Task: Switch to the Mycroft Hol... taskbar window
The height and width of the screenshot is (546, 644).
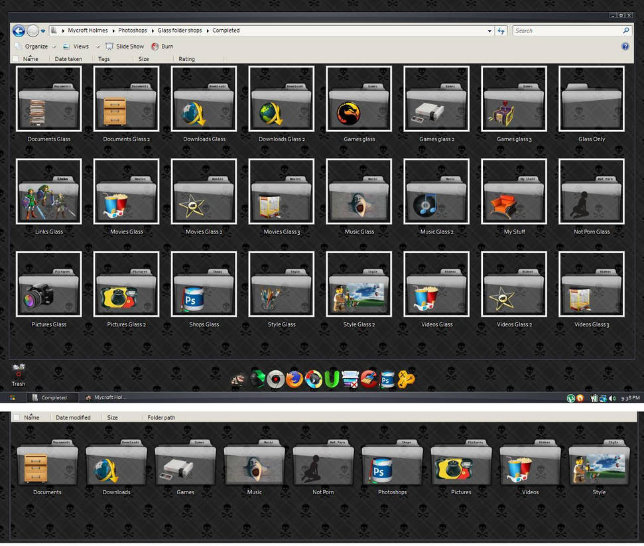Action: tap(106, 397)
